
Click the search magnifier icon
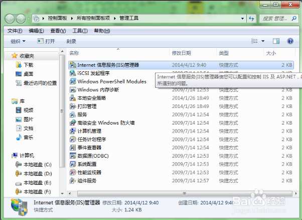(x=294, y=19)
